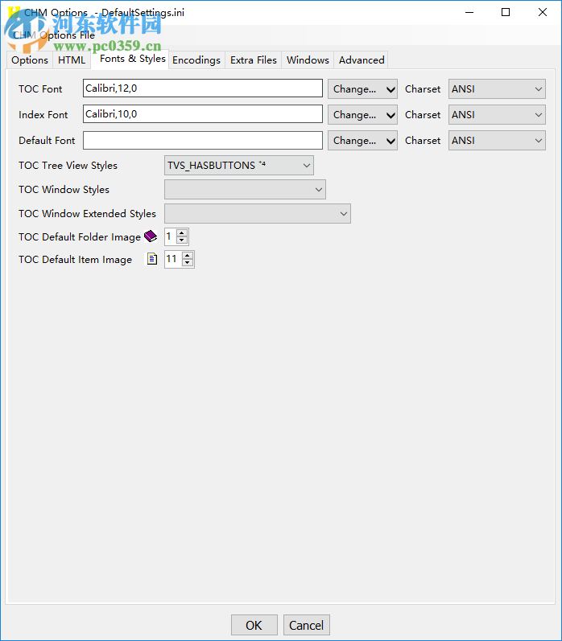Click the TOC folder book image icon

tap(151, 236)
